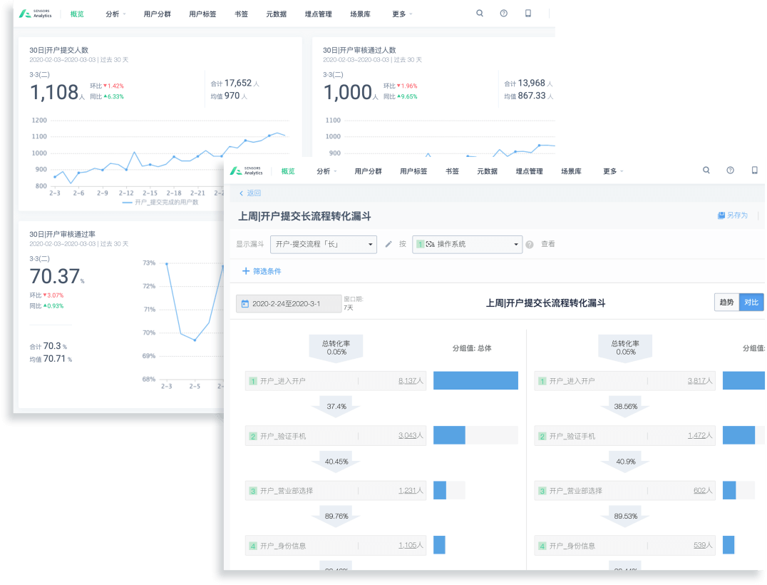This screenshot has width=767, height=585.
Task: Expand the 更多 menu in front window
Action: [612, 171]
